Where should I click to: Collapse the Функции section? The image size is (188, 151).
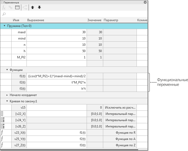tap(7, 70)
